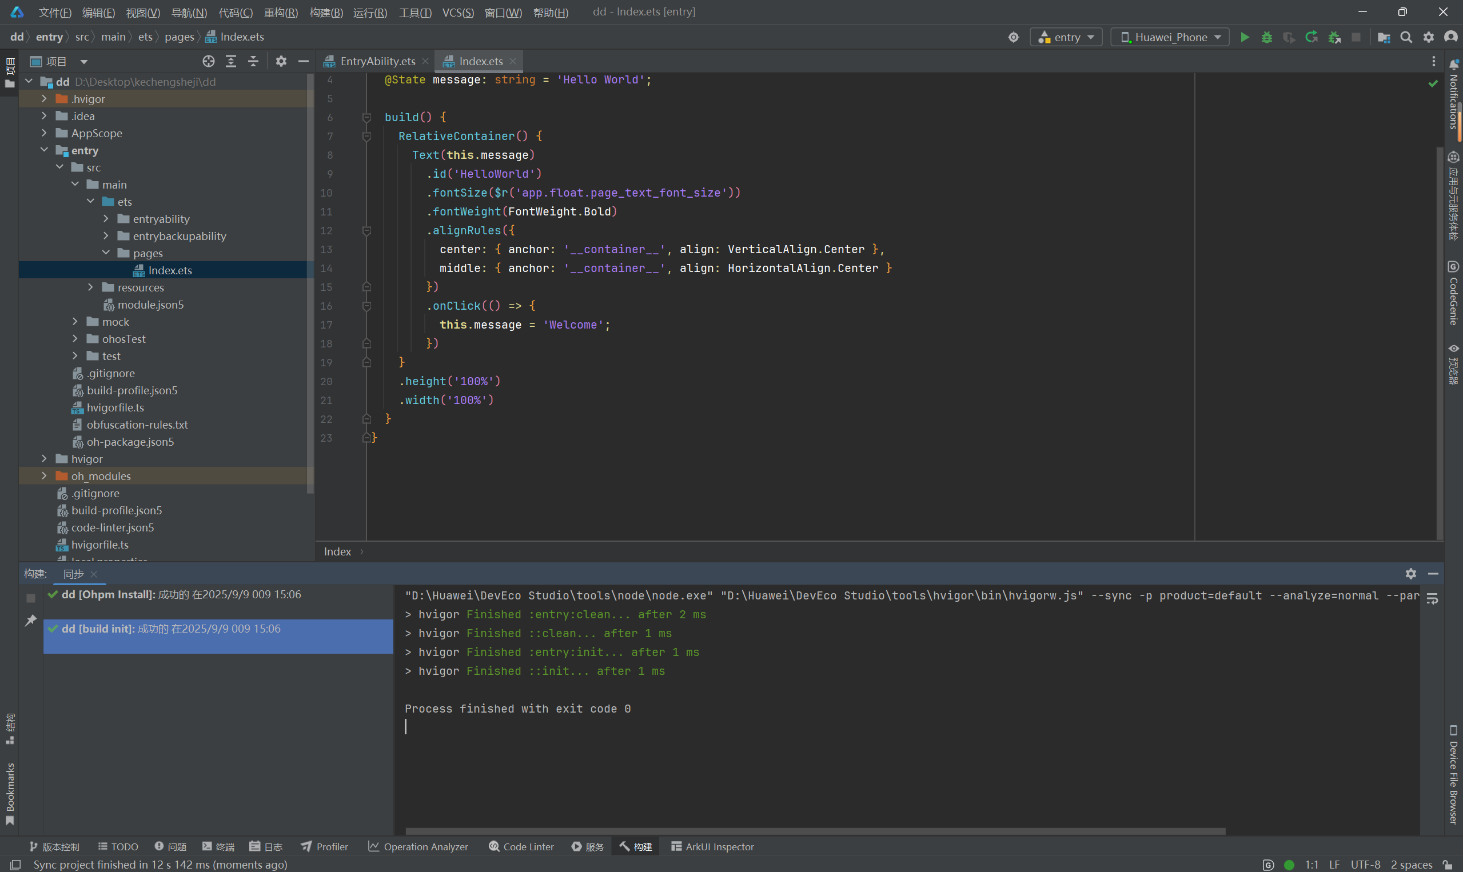The width and height of the screenshot is (1463, 872).
Task: Click the reload/apply changes icon in toolbar
Action: 1311,37
